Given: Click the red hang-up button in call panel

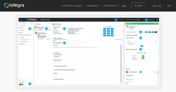Looking at the screenshot, I should 156,32.
